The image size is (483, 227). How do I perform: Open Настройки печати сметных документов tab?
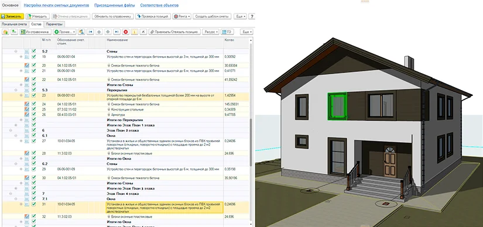click(x=56, y=5)
